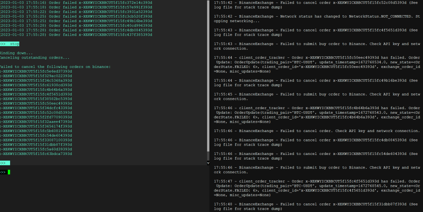Select cancel-list order ID ending fc63bdca7393d
Viewport: 423px width, 212px height.
click(36, 154)
